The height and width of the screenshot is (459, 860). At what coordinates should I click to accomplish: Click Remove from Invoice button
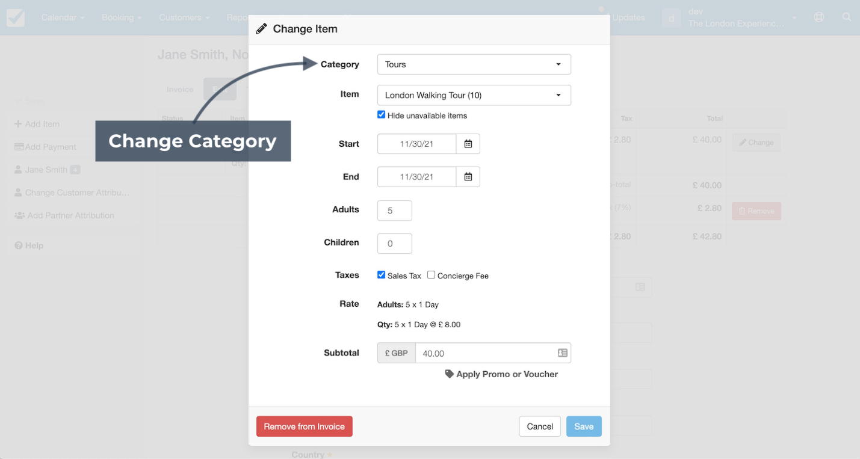305,427
